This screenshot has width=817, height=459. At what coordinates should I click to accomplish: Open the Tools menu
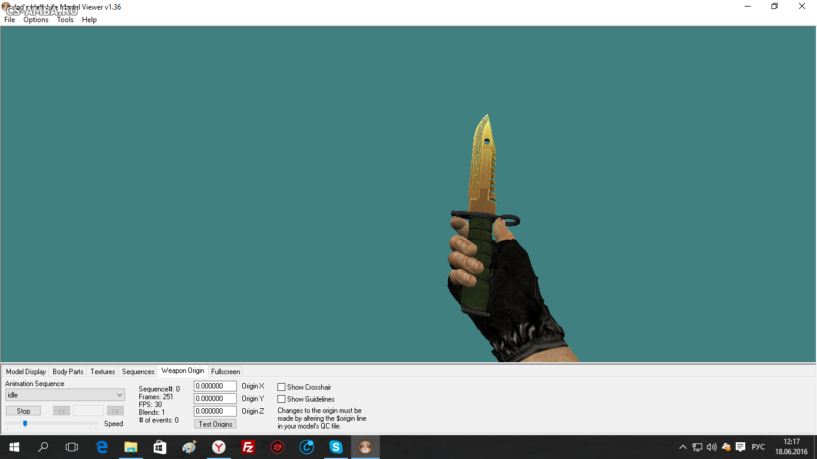point(65,20)
